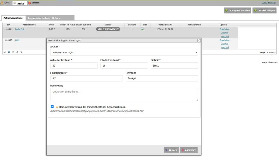Viewport: 279px width, 162px height.
Task: Click Bearbeiten in the Fanta row
Action: click(225, 29)
